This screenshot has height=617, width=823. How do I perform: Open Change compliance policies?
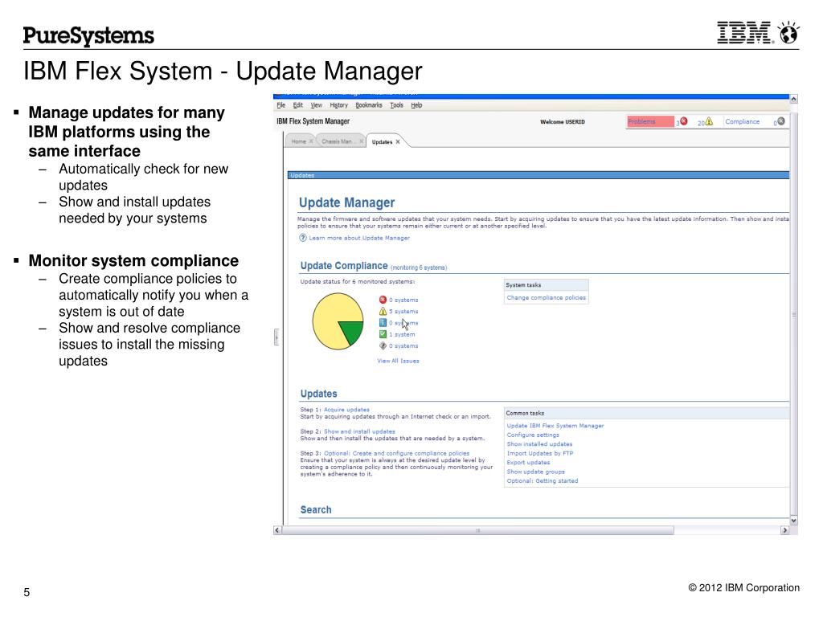546,297
